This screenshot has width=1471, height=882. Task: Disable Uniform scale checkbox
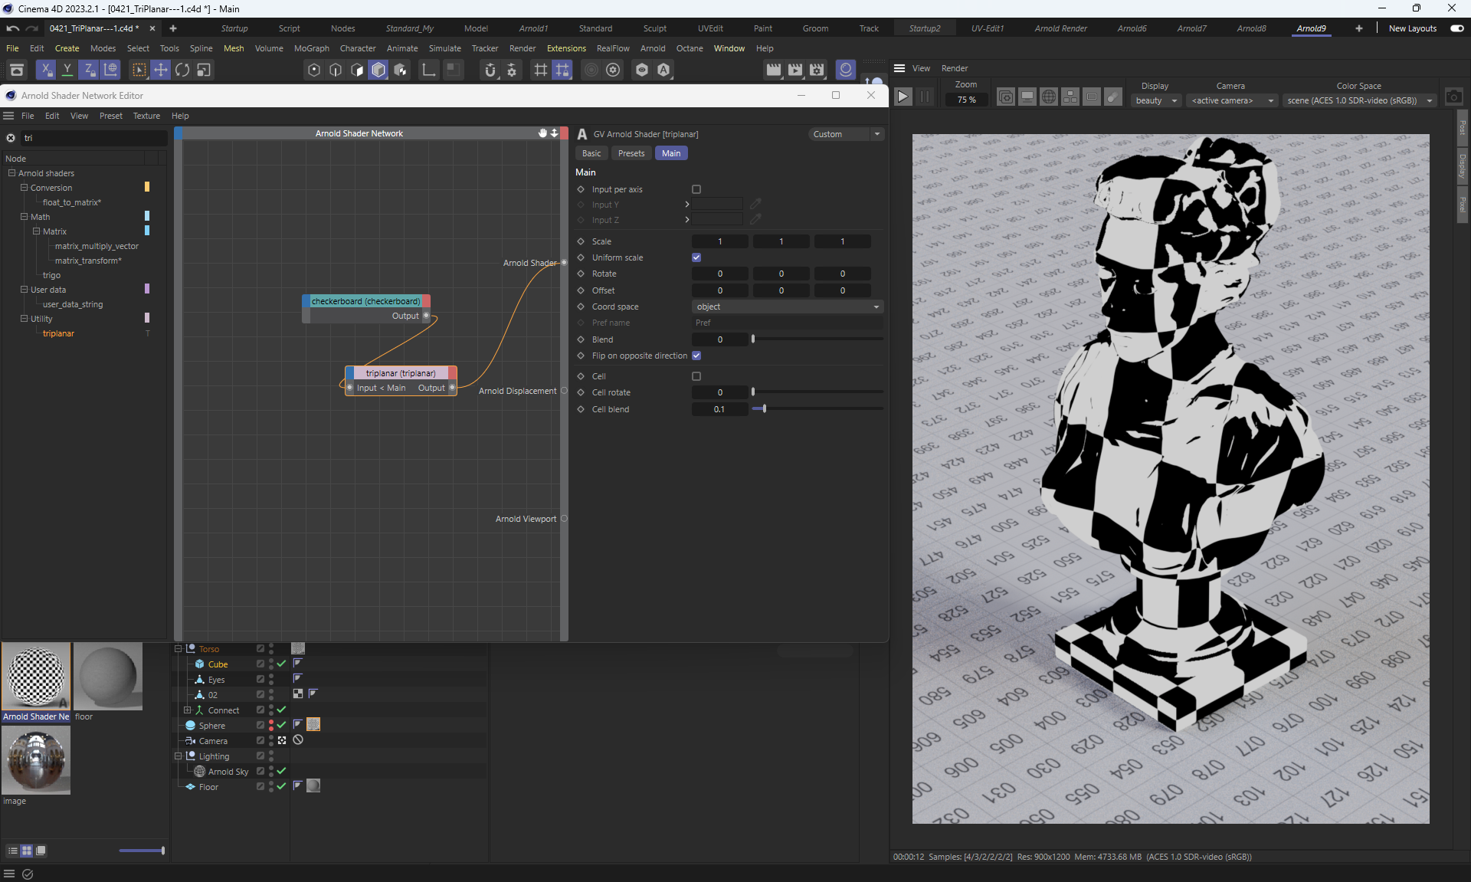[x=696, y=257]
